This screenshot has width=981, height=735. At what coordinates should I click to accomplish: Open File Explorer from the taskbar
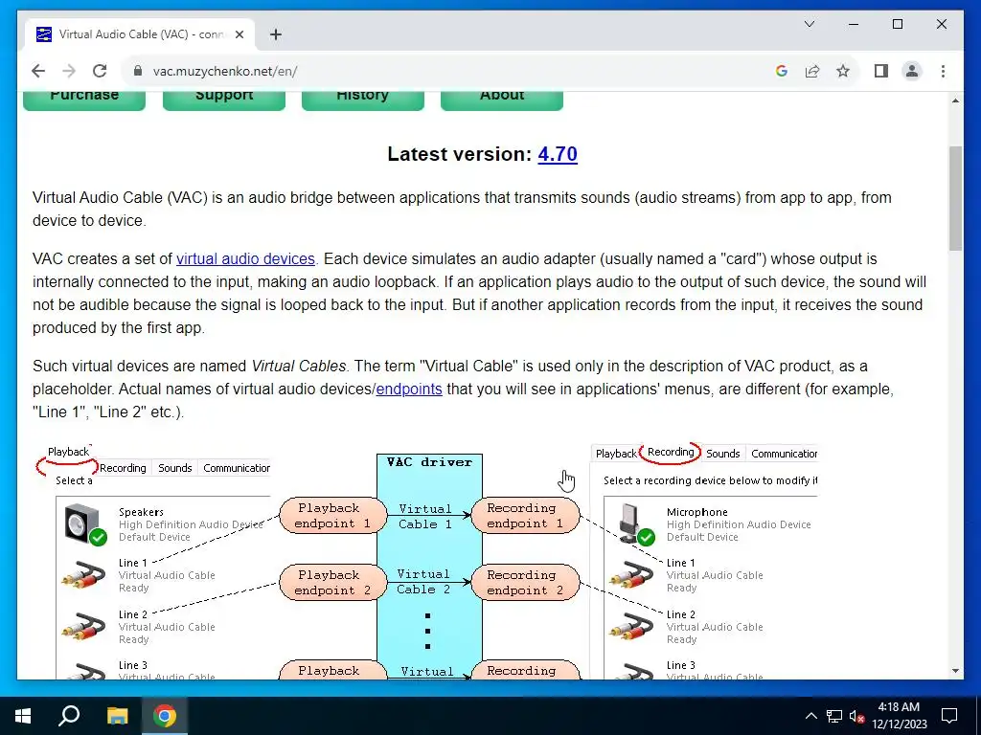coord(117,716)
